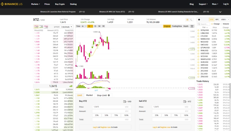Open the More dropdown menu
The image size is (231, 131).
(x=215, y=4)
